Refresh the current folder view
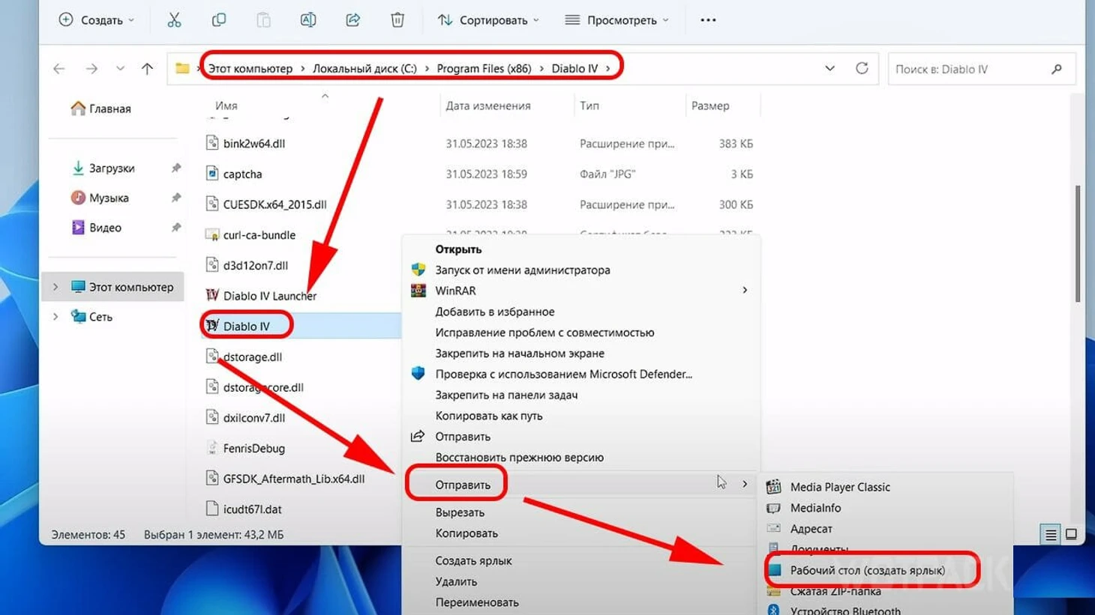Image resolution: width=1095 pixels, height=615 pixels. tap(862, 68)
